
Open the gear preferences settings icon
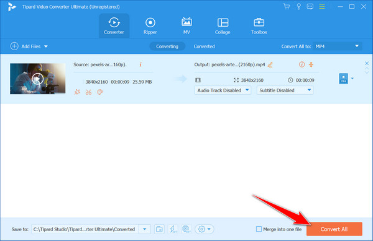coord(201,229)
